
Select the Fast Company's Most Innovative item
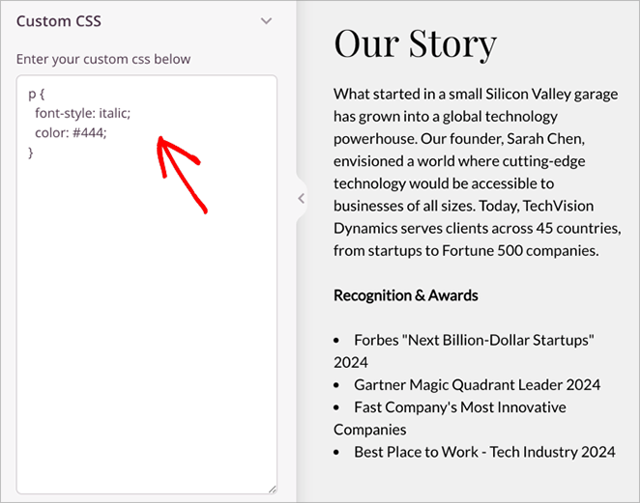coord(459,407)
